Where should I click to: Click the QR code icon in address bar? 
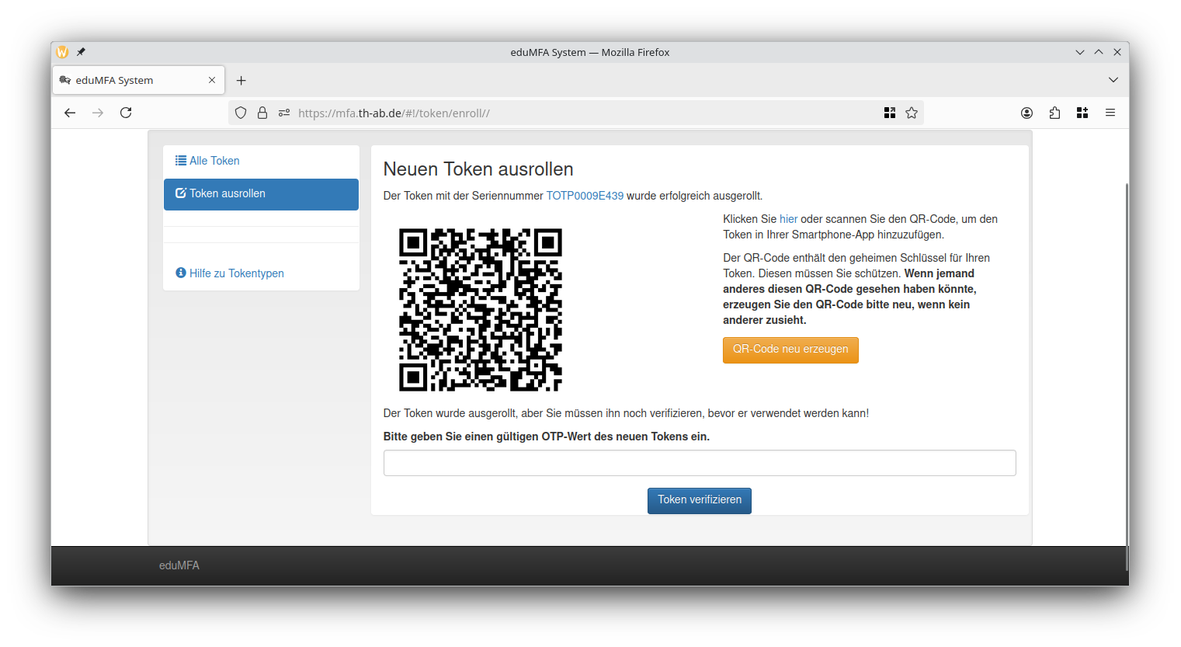click(890, 113)
